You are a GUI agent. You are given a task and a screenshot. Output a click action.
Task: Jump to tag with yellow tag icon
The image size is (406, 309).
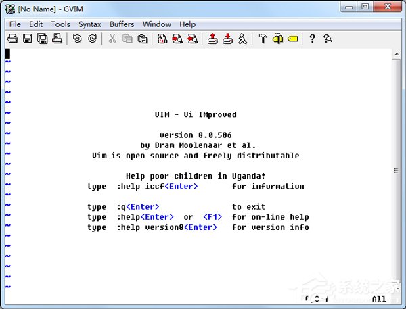coord(292,39)
